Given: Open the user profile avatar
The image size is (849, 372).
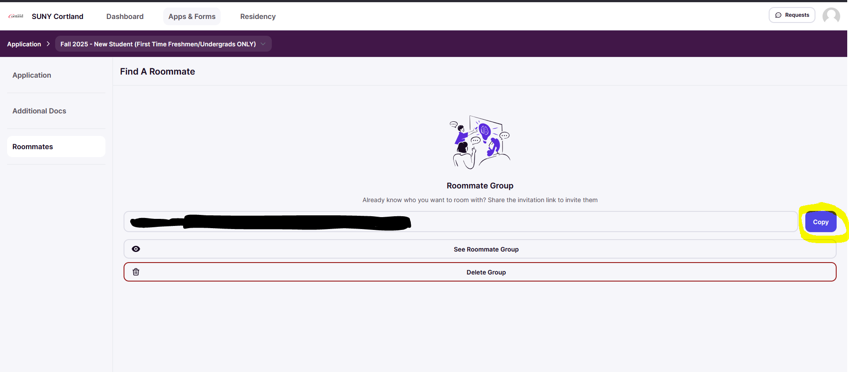Looking at the screenshot, I should [831, 16].
